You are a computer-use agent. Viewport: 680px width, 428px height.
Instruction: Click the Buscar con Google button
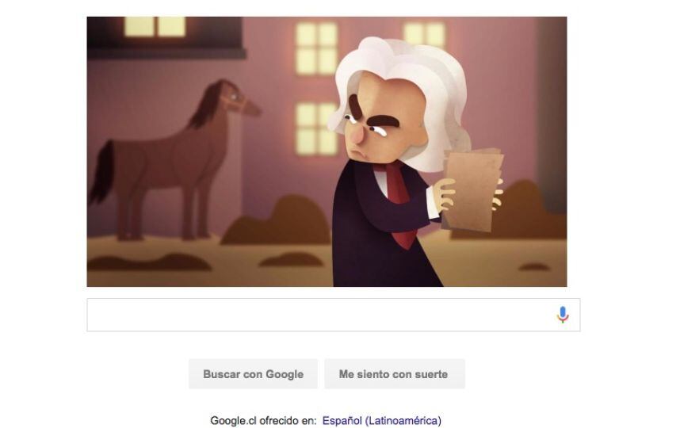253,374
